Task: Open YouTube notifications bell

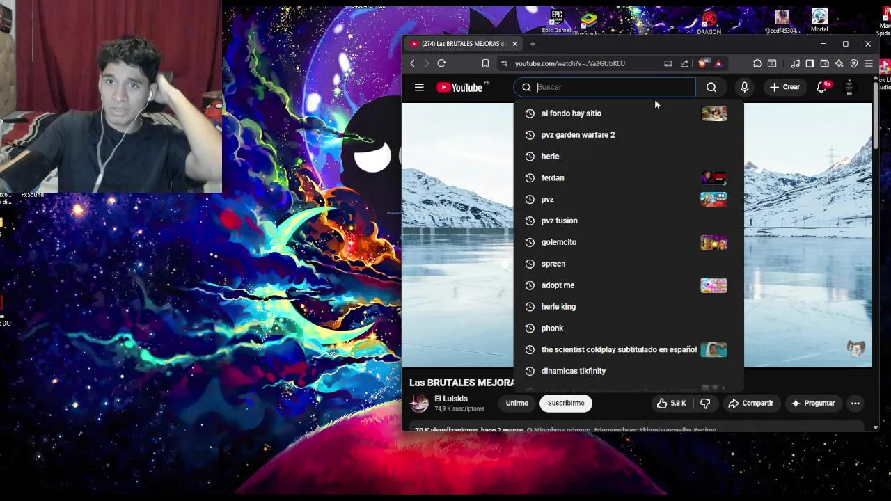Action: pyautogui.click(x=821, y=87)
